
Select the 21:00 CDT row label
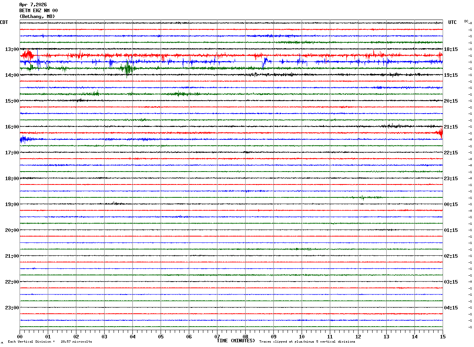click(x=12, y=256)
